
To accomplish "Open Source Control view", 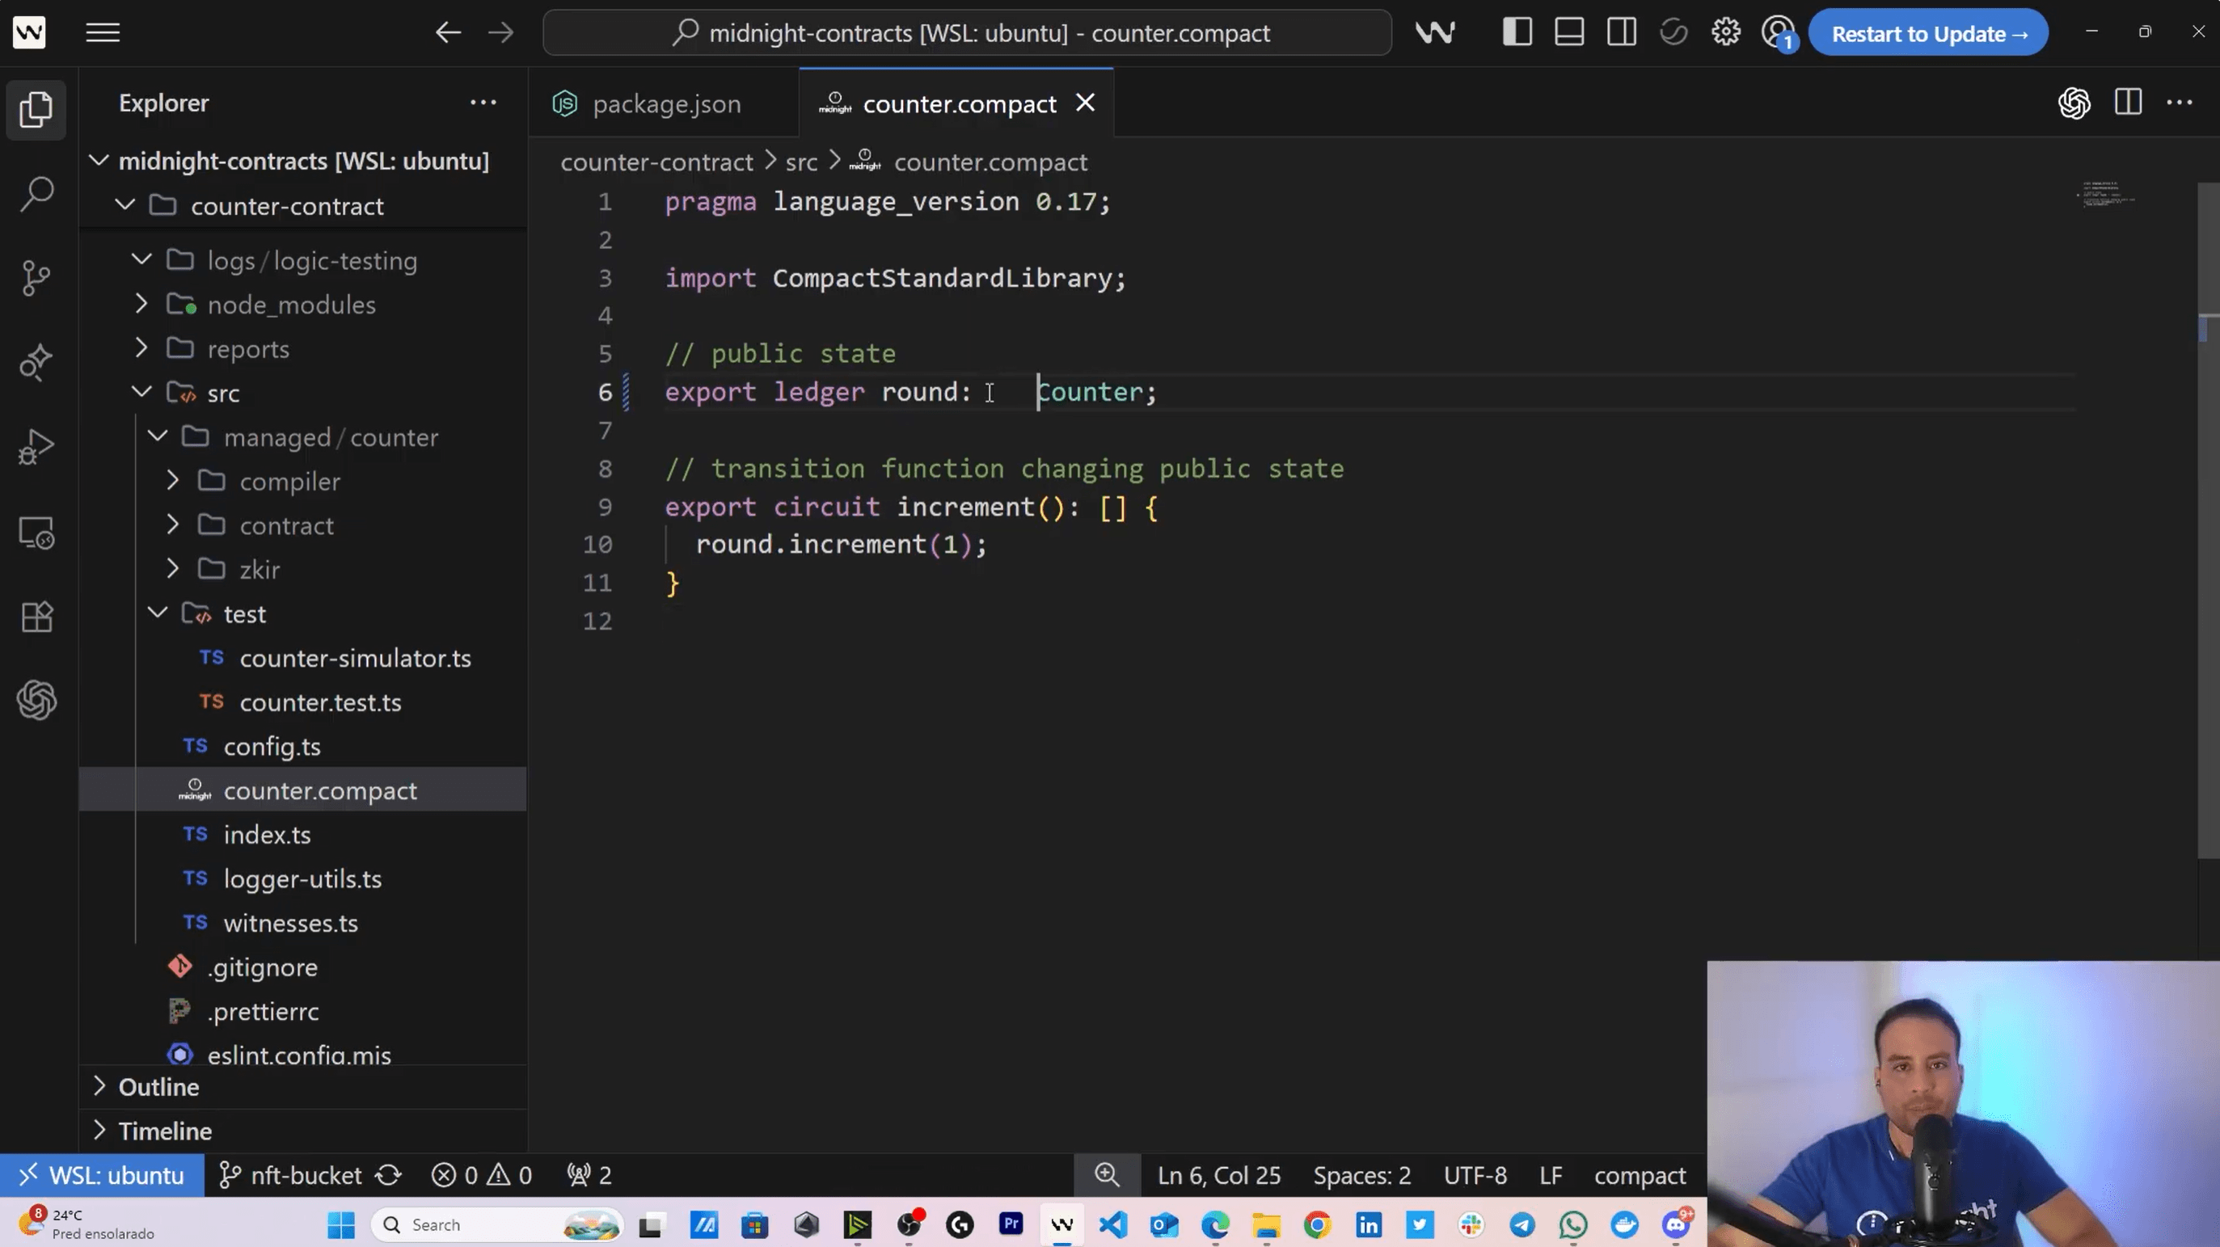I will coord(36,277).
